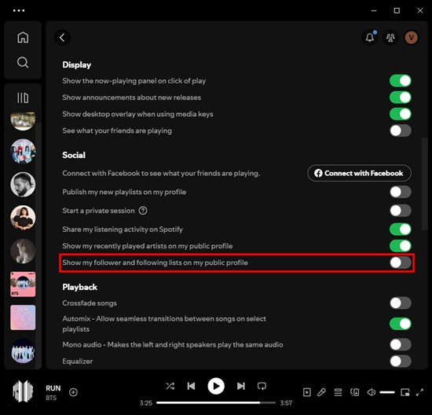The width and height of the screenshot is (432, 415).
Task: Click the Playback section heading
Action: 79,287
